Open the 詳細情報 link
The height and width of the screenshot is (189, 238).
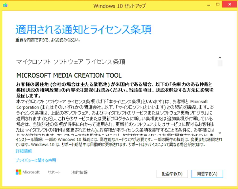24,151
